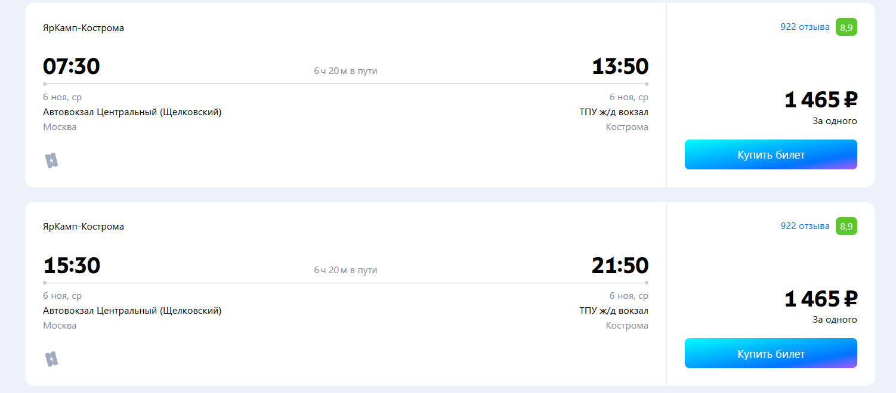Click second card's ТПУ ж/д вокзал arrival station
Screen dimensions: 896x393
[x=614, y=311]
